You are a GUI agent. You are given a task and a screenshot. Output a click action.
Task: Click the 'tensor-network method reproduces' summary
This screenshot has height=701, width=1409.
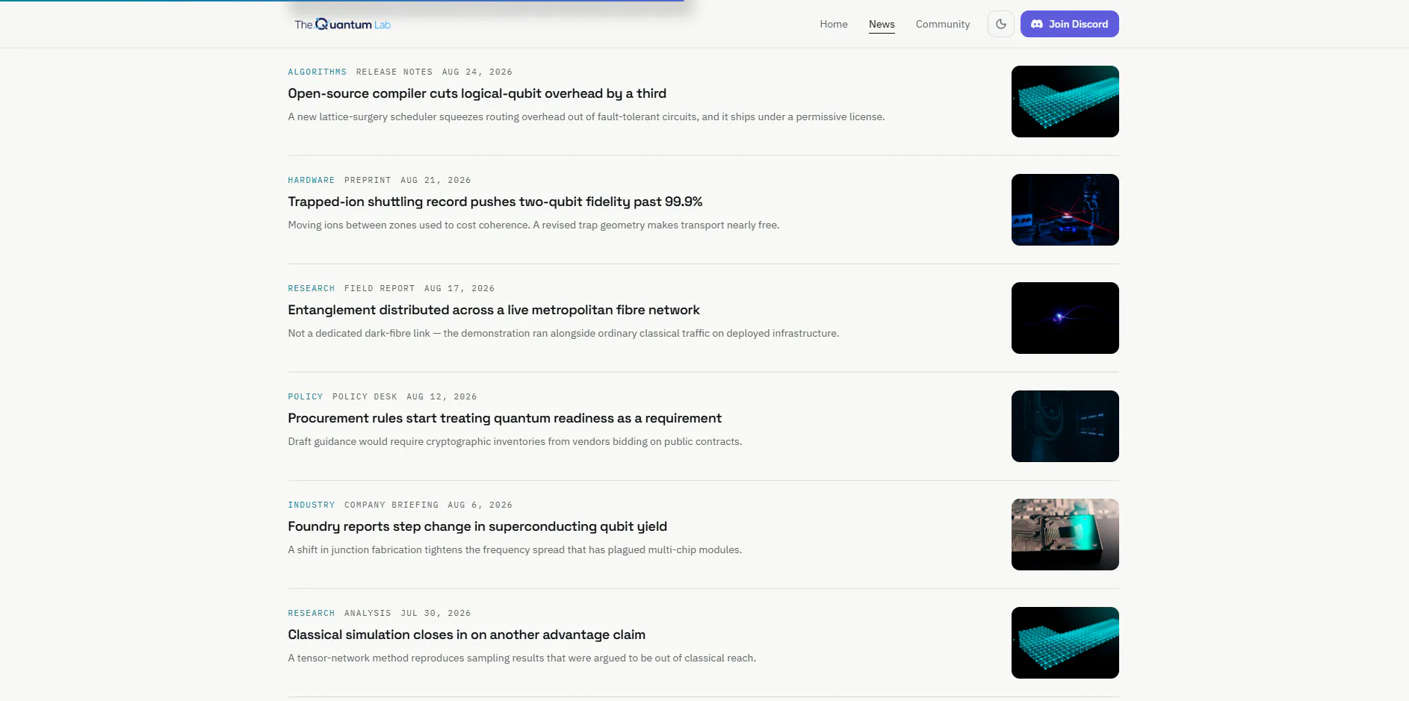[522, 658]
